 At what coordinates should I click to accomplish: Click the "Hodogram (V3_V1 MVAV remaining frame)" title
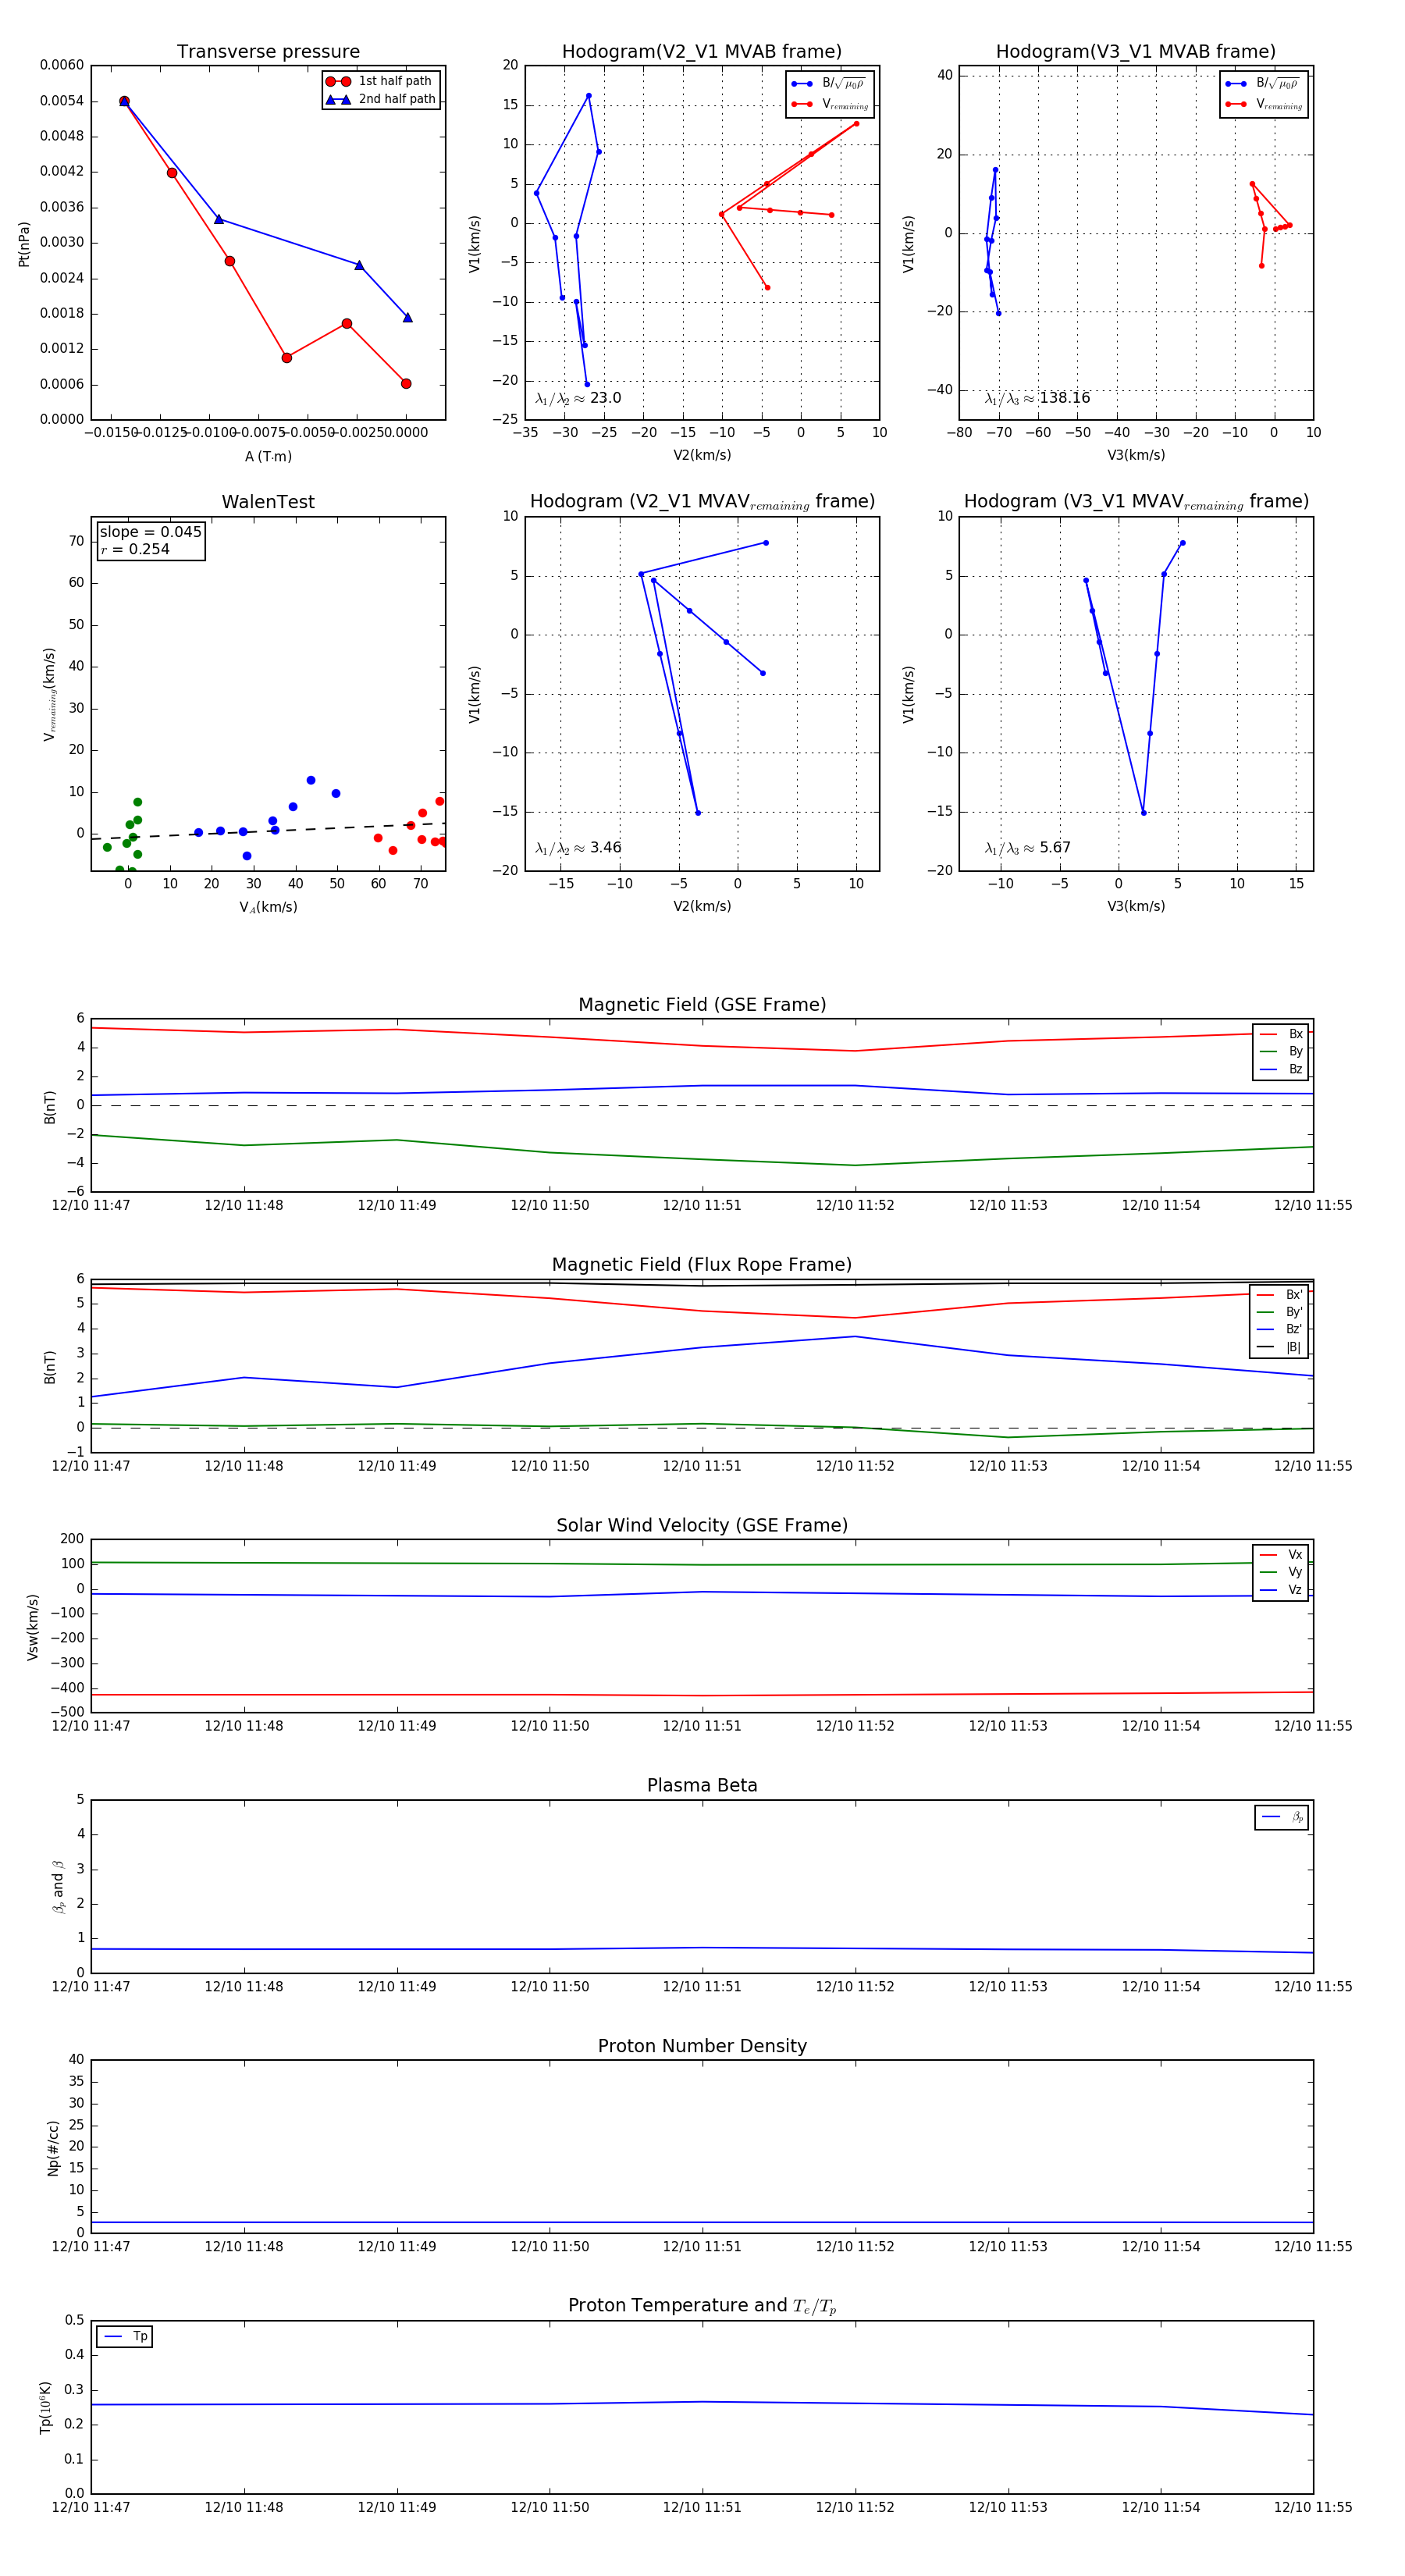[1136, 502]
